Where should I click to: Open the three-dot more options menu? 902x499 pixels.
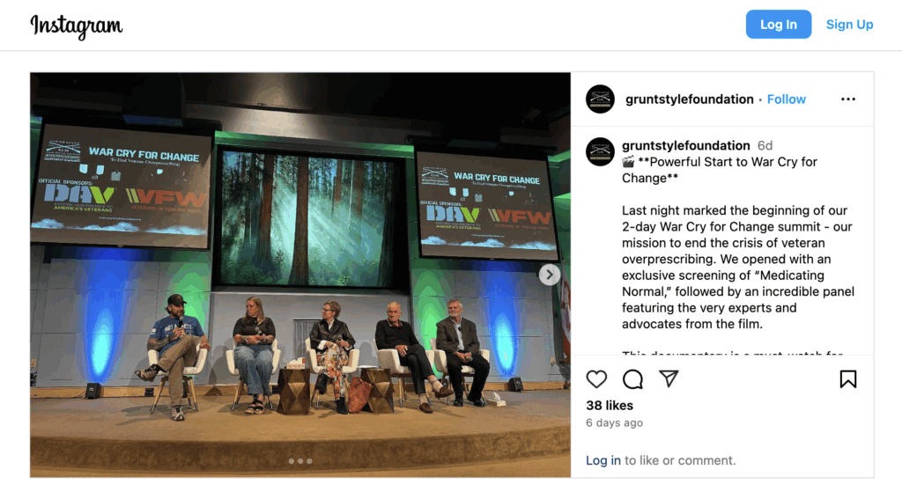[x=848, y=99]
